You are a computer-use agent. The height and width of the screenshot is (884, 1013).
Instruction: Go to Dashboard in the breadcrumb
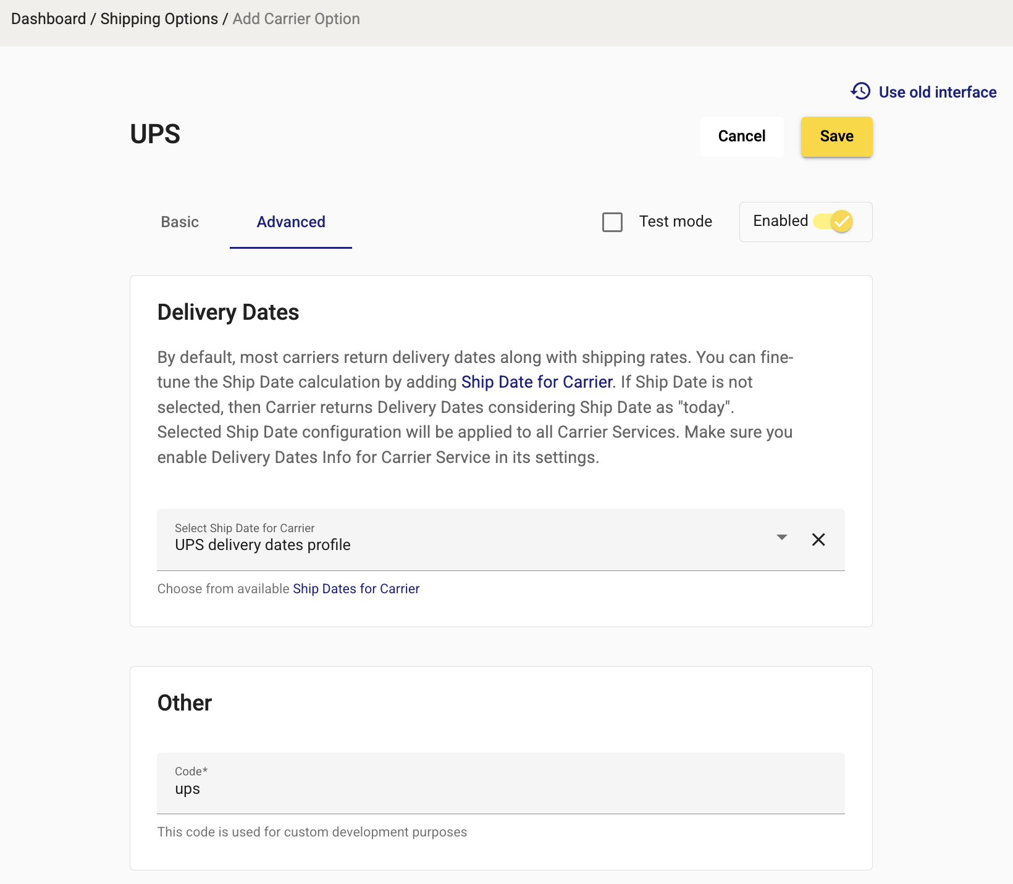click(x=49, y=19)
